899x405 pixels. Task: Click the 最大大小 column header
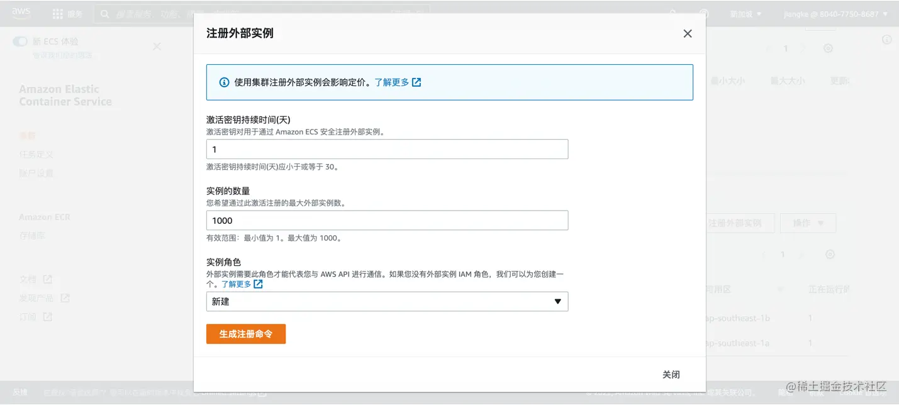point(788,80)
